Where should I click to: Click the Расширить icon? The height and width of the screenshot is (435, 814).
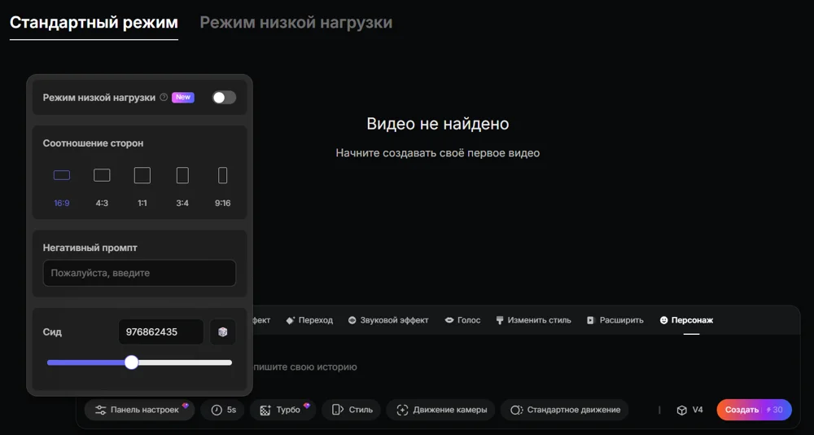590,321
